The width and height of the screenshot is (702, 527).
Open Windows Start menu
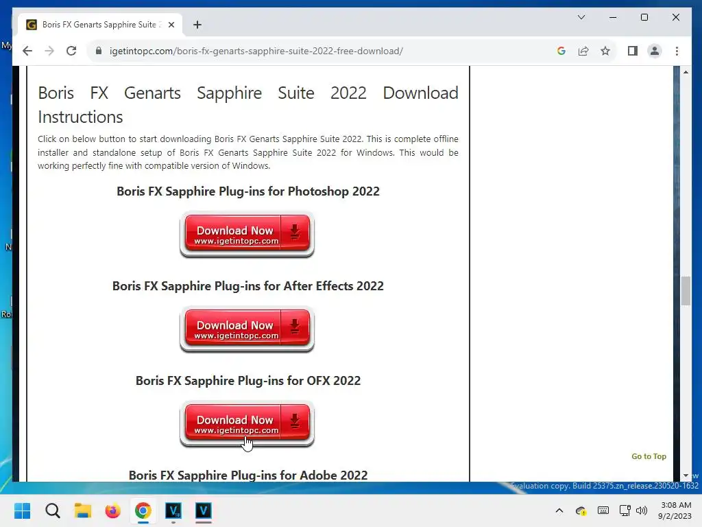(x=22, y=511)
